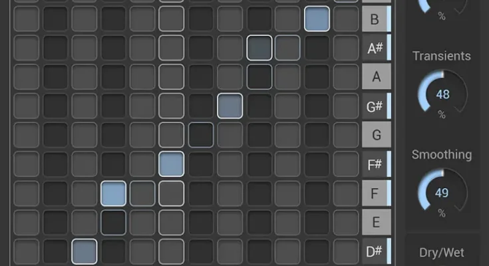
Task: Disable the highlighted blue cell in B row
Action: 317,19
